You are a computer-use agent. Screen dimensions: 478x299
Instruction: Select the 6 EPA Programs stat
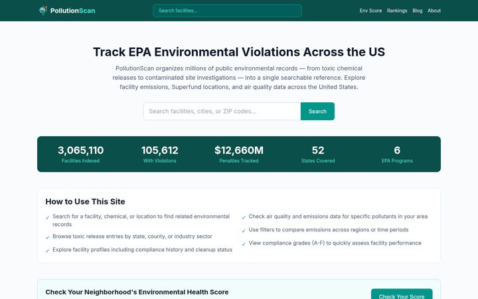click(397, 154)
